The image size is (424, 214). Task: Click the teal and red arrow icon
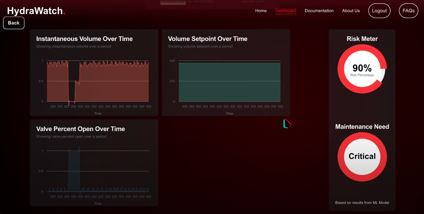[x=287, y=123]
